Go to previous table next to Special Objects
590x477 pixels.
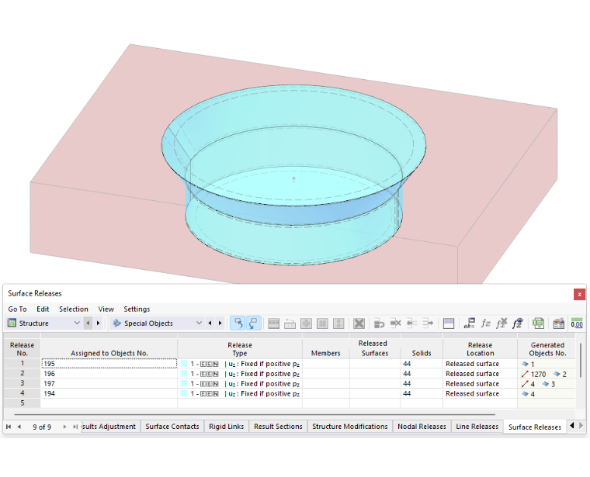210,323
